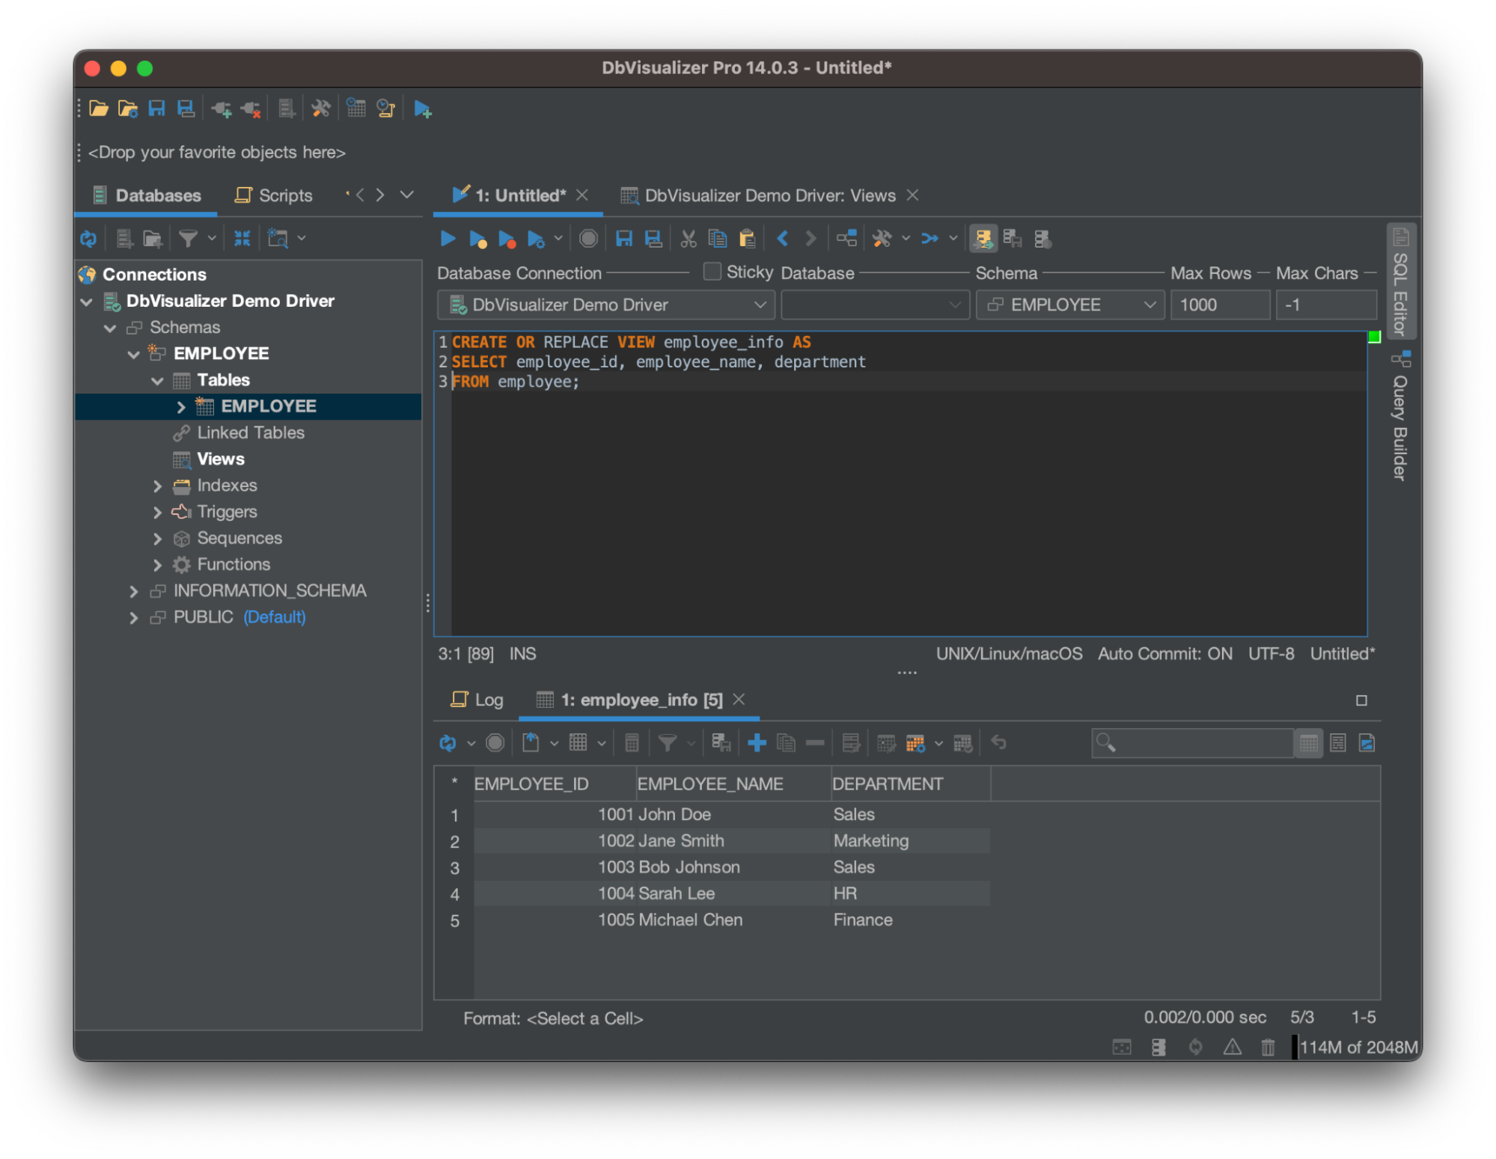Expand the Indexes node in the tree

[x=158, y=486]
